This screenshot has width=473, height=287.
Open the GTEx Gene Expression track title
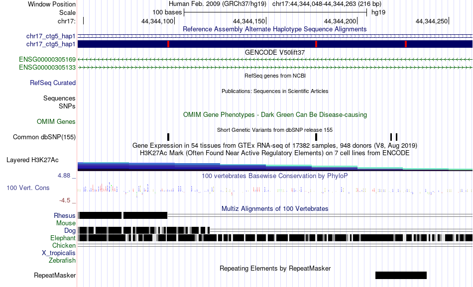click(275, 146)
